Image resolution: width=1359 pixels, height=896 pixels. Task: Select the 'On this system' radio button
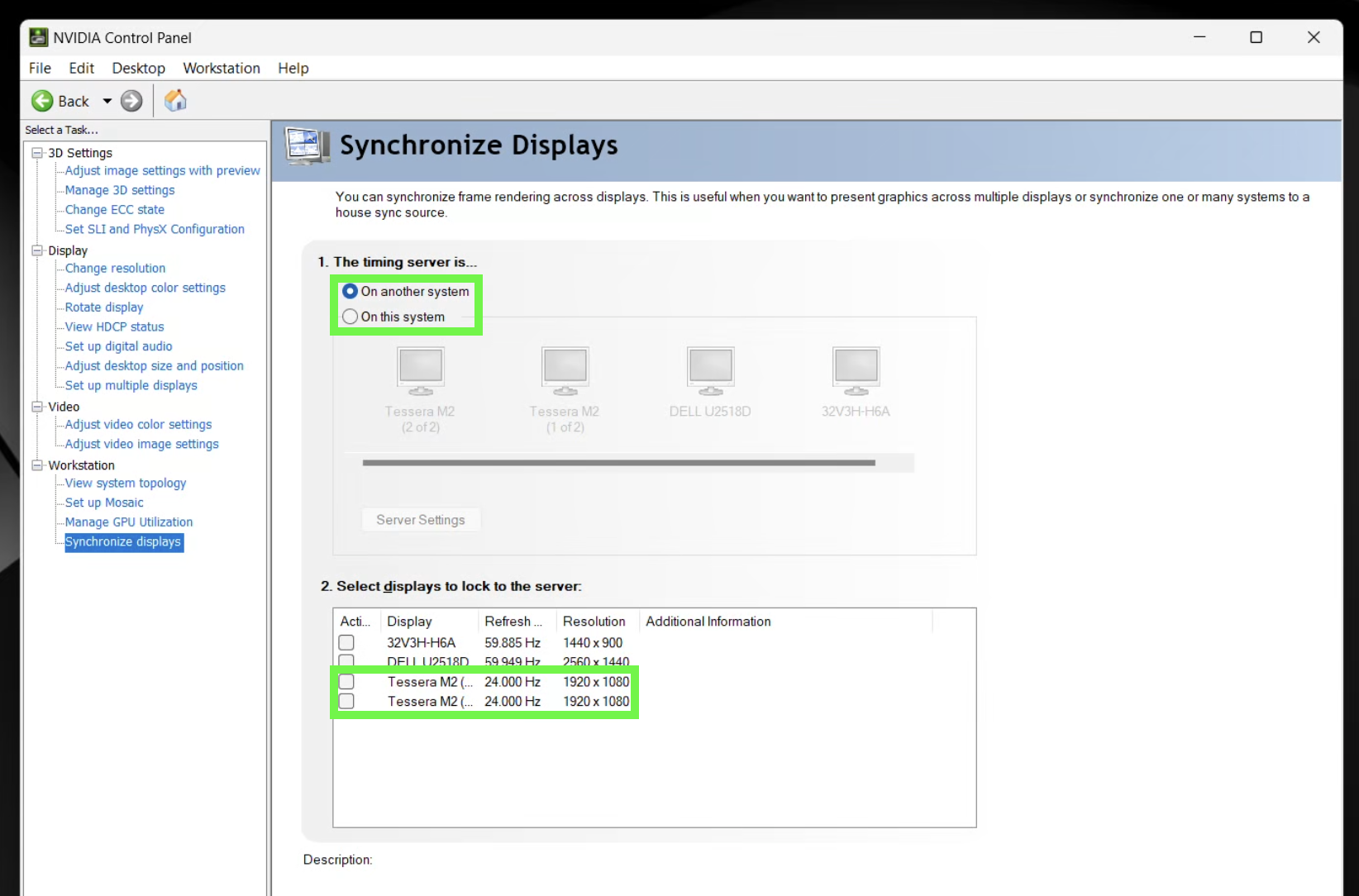[350, 317]
